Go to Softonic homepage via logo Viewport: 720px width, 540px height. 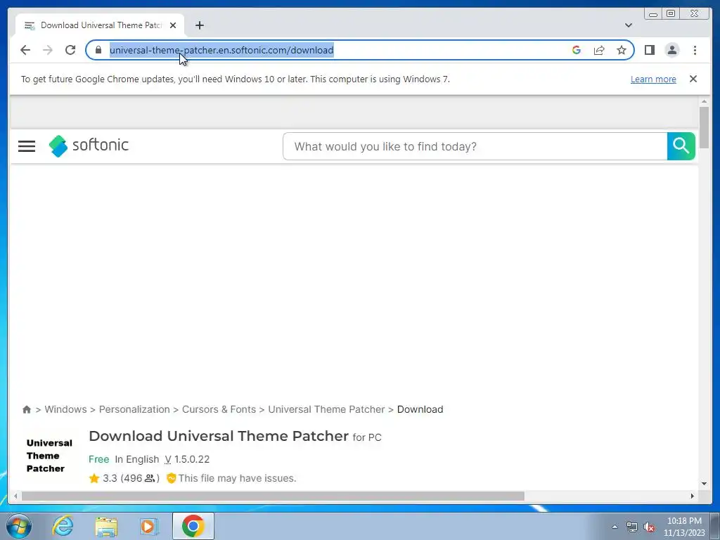(89, 146)
